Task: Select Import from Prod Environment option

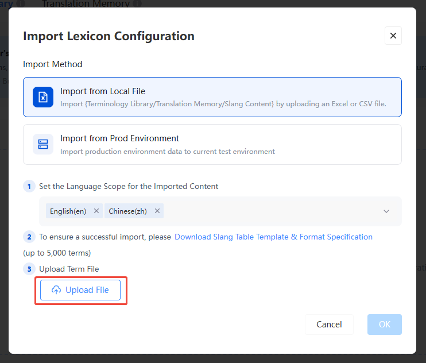Action: click(212, 144)
